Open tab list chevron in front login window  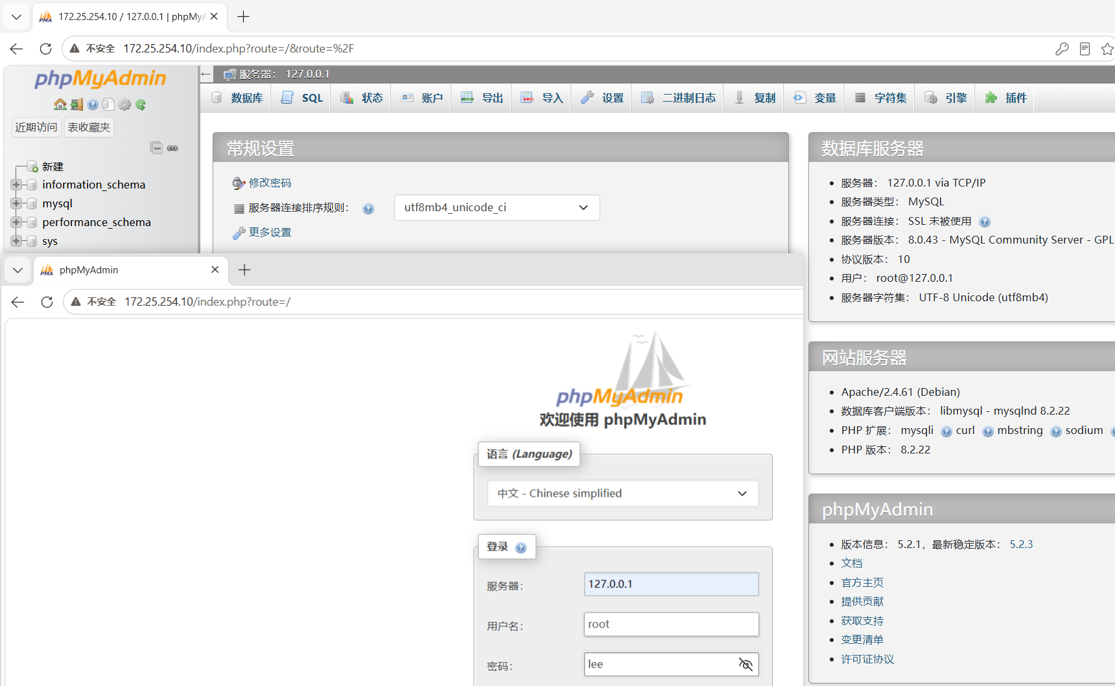pos(18,270)
